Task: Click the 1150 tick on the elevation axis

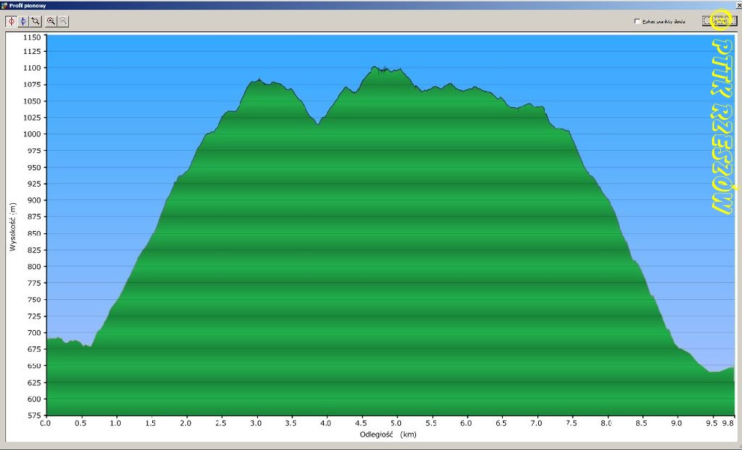Action: click(32, 36)
